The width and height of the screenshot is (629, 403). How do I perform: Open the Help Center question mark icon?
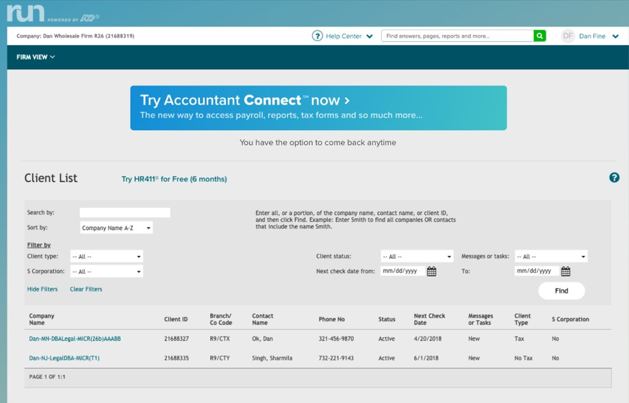(317, 36)
